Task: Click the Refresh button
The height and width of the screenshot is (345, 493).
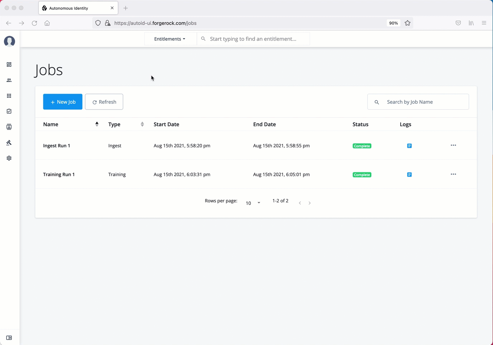Action: pyautogui.click(x=104, y=102)
